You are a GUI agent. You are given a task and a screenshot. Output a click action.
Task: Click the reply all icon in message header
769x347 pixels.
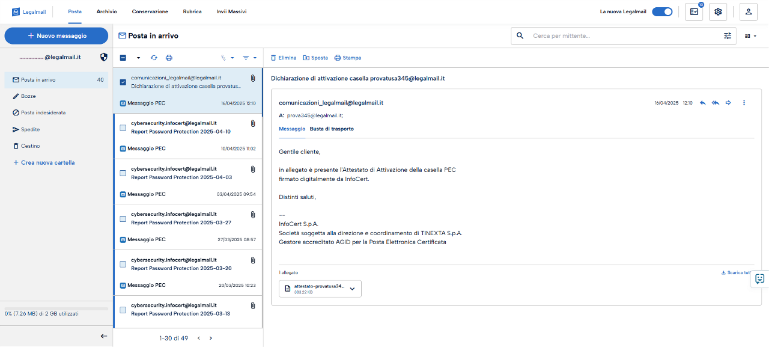tap(715, 103)
